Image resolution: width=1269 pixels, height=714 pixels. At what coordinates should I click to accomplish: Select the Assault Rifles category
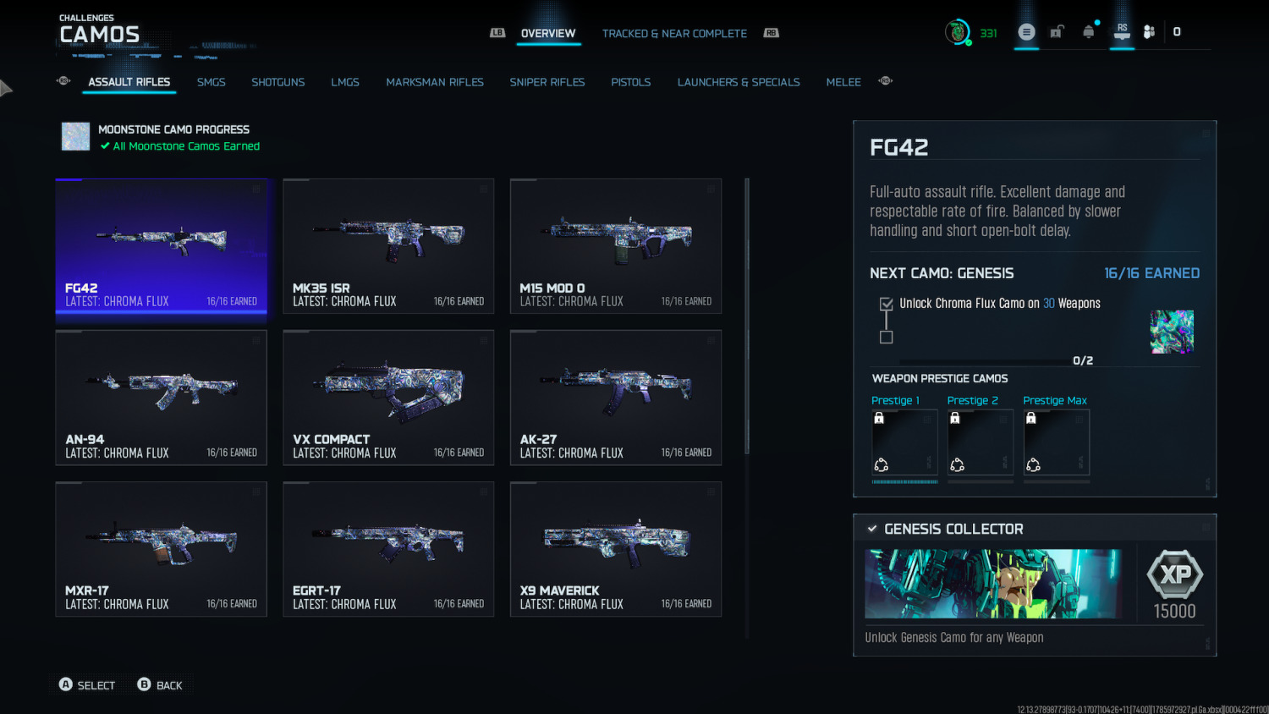(129, 82)
